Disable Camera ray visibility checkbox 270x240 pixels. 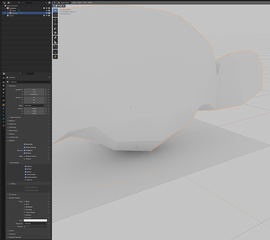(x=25, y=167)
